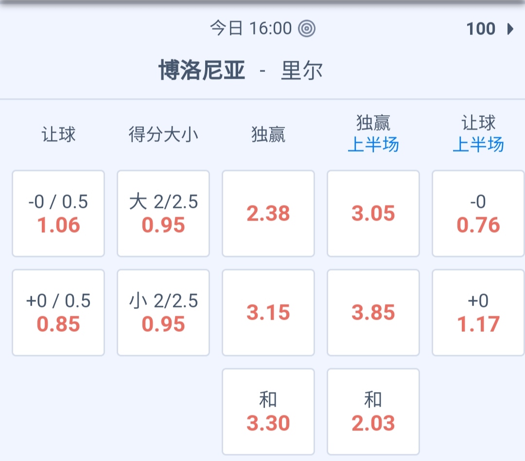
Task: Select handicap +0 / 0.5 at odds 0.85
Action: 58,312
